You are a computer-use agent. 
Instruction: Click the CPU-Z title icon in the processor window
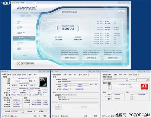(2, 72)
